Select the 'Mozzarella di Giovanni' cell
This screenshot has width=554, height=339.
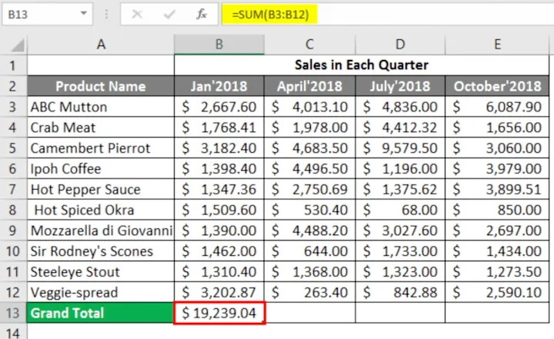click(101, 231)
